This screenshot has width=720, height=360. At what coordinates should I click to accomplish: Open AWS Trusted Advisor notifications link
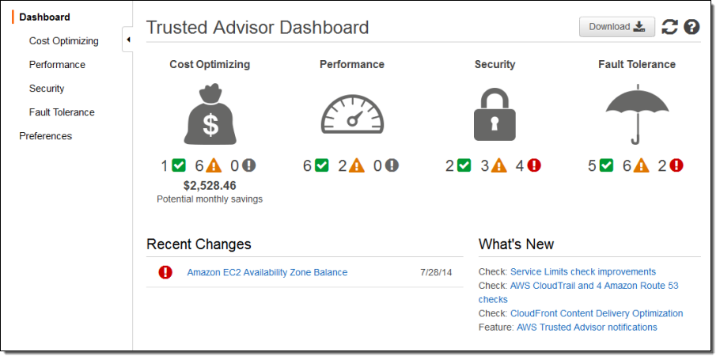pos(586,327)
